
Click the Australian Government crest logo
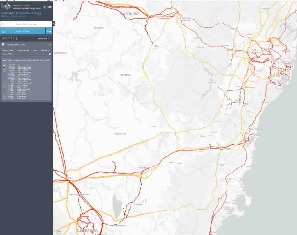[x=8, y=6]
